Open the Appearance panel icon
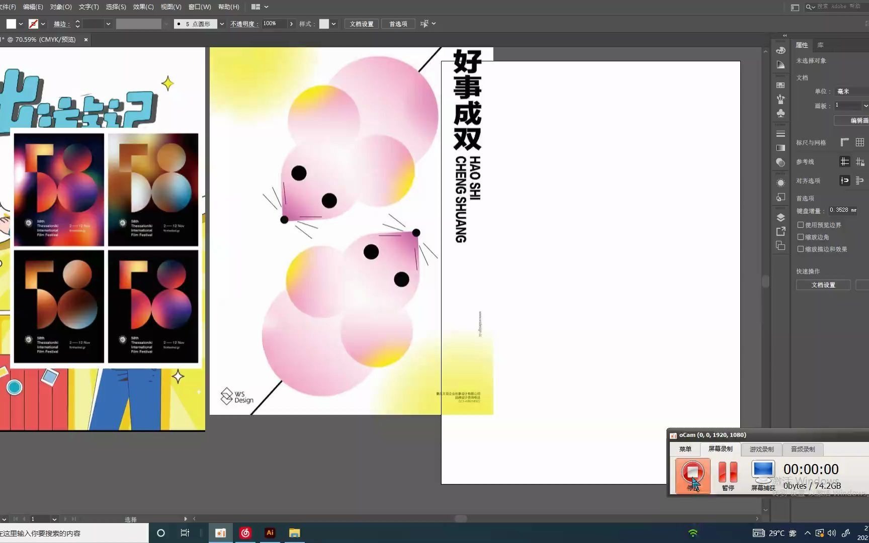Viewport: 869px width, 543px height. pos(780,183)
